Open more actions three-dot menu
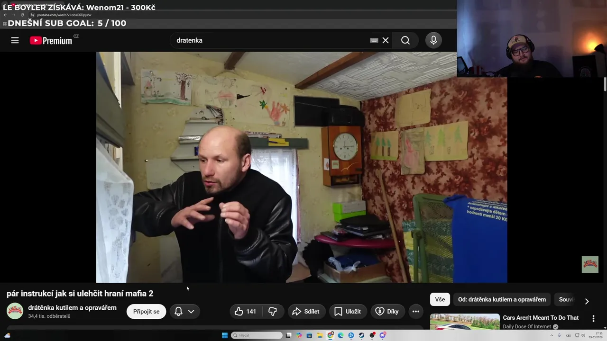 (416, 311)
